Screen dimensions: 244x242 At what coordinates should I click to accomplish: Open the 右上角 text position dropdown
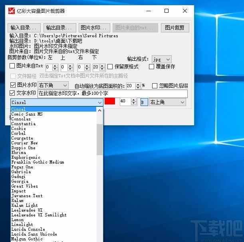click(x=167, y=102)
